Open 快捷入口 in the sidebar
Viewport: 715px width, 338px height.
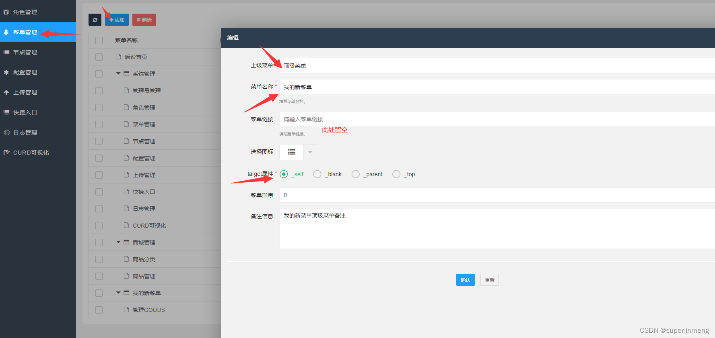click(x=38, y=112)
